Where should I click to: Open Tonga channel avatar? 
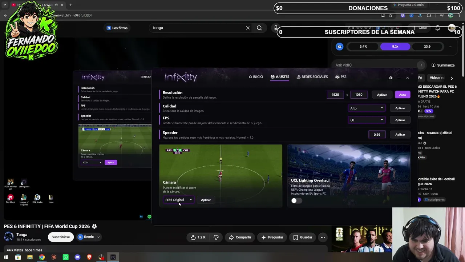[x=9, y=237]
